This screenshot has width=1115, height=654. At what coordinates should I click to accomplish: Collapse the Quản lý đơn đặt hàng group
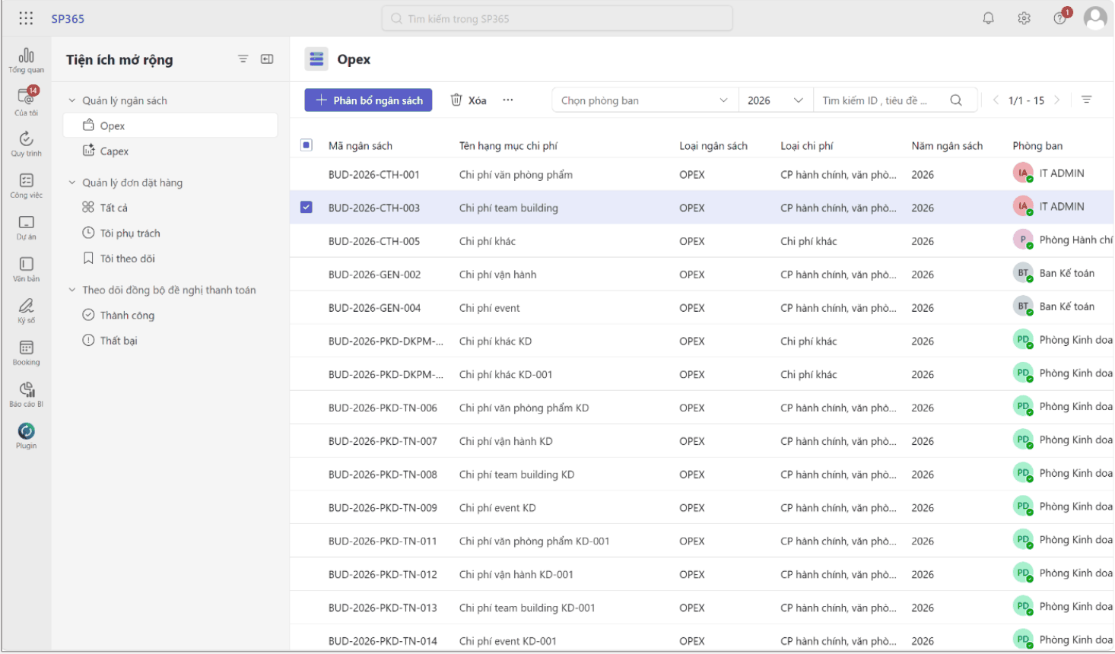click(72, 183)
